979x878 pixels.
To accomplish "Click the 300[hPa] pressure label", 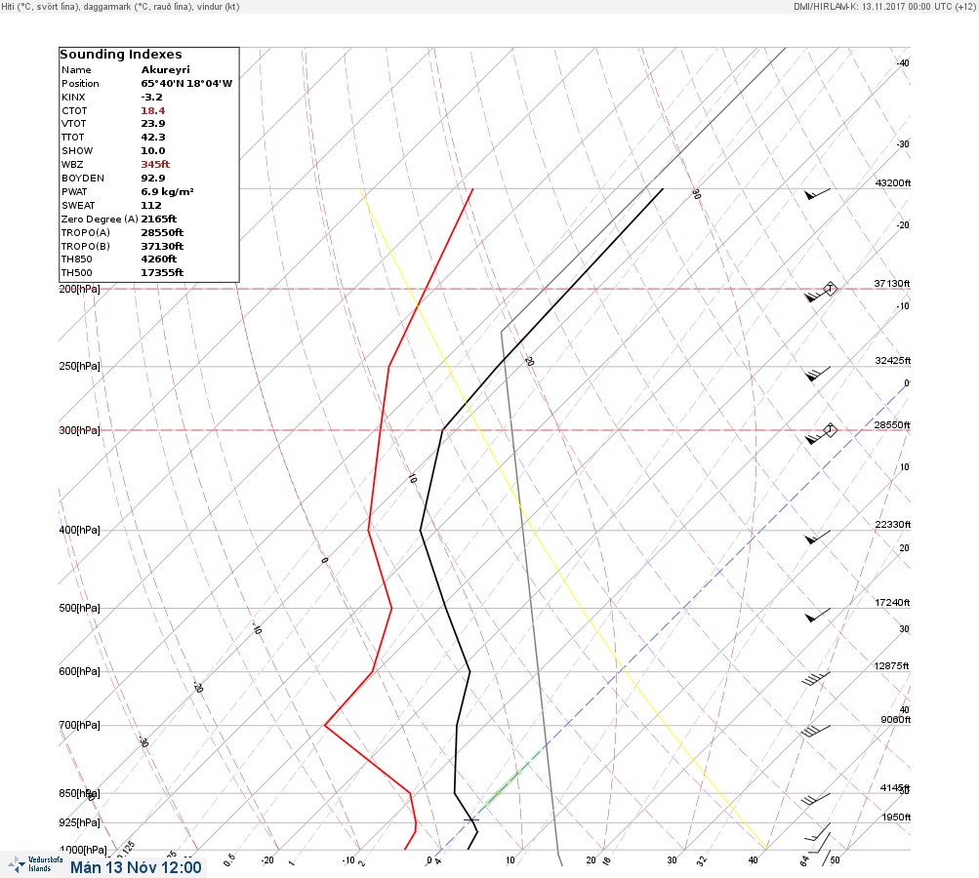I will pyautogui.click(x=79, y=430).
